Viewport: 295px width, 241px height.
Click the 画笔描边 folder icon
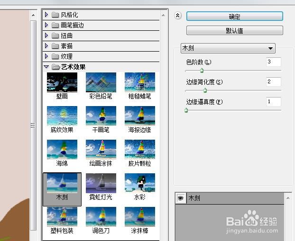[55, 25]
